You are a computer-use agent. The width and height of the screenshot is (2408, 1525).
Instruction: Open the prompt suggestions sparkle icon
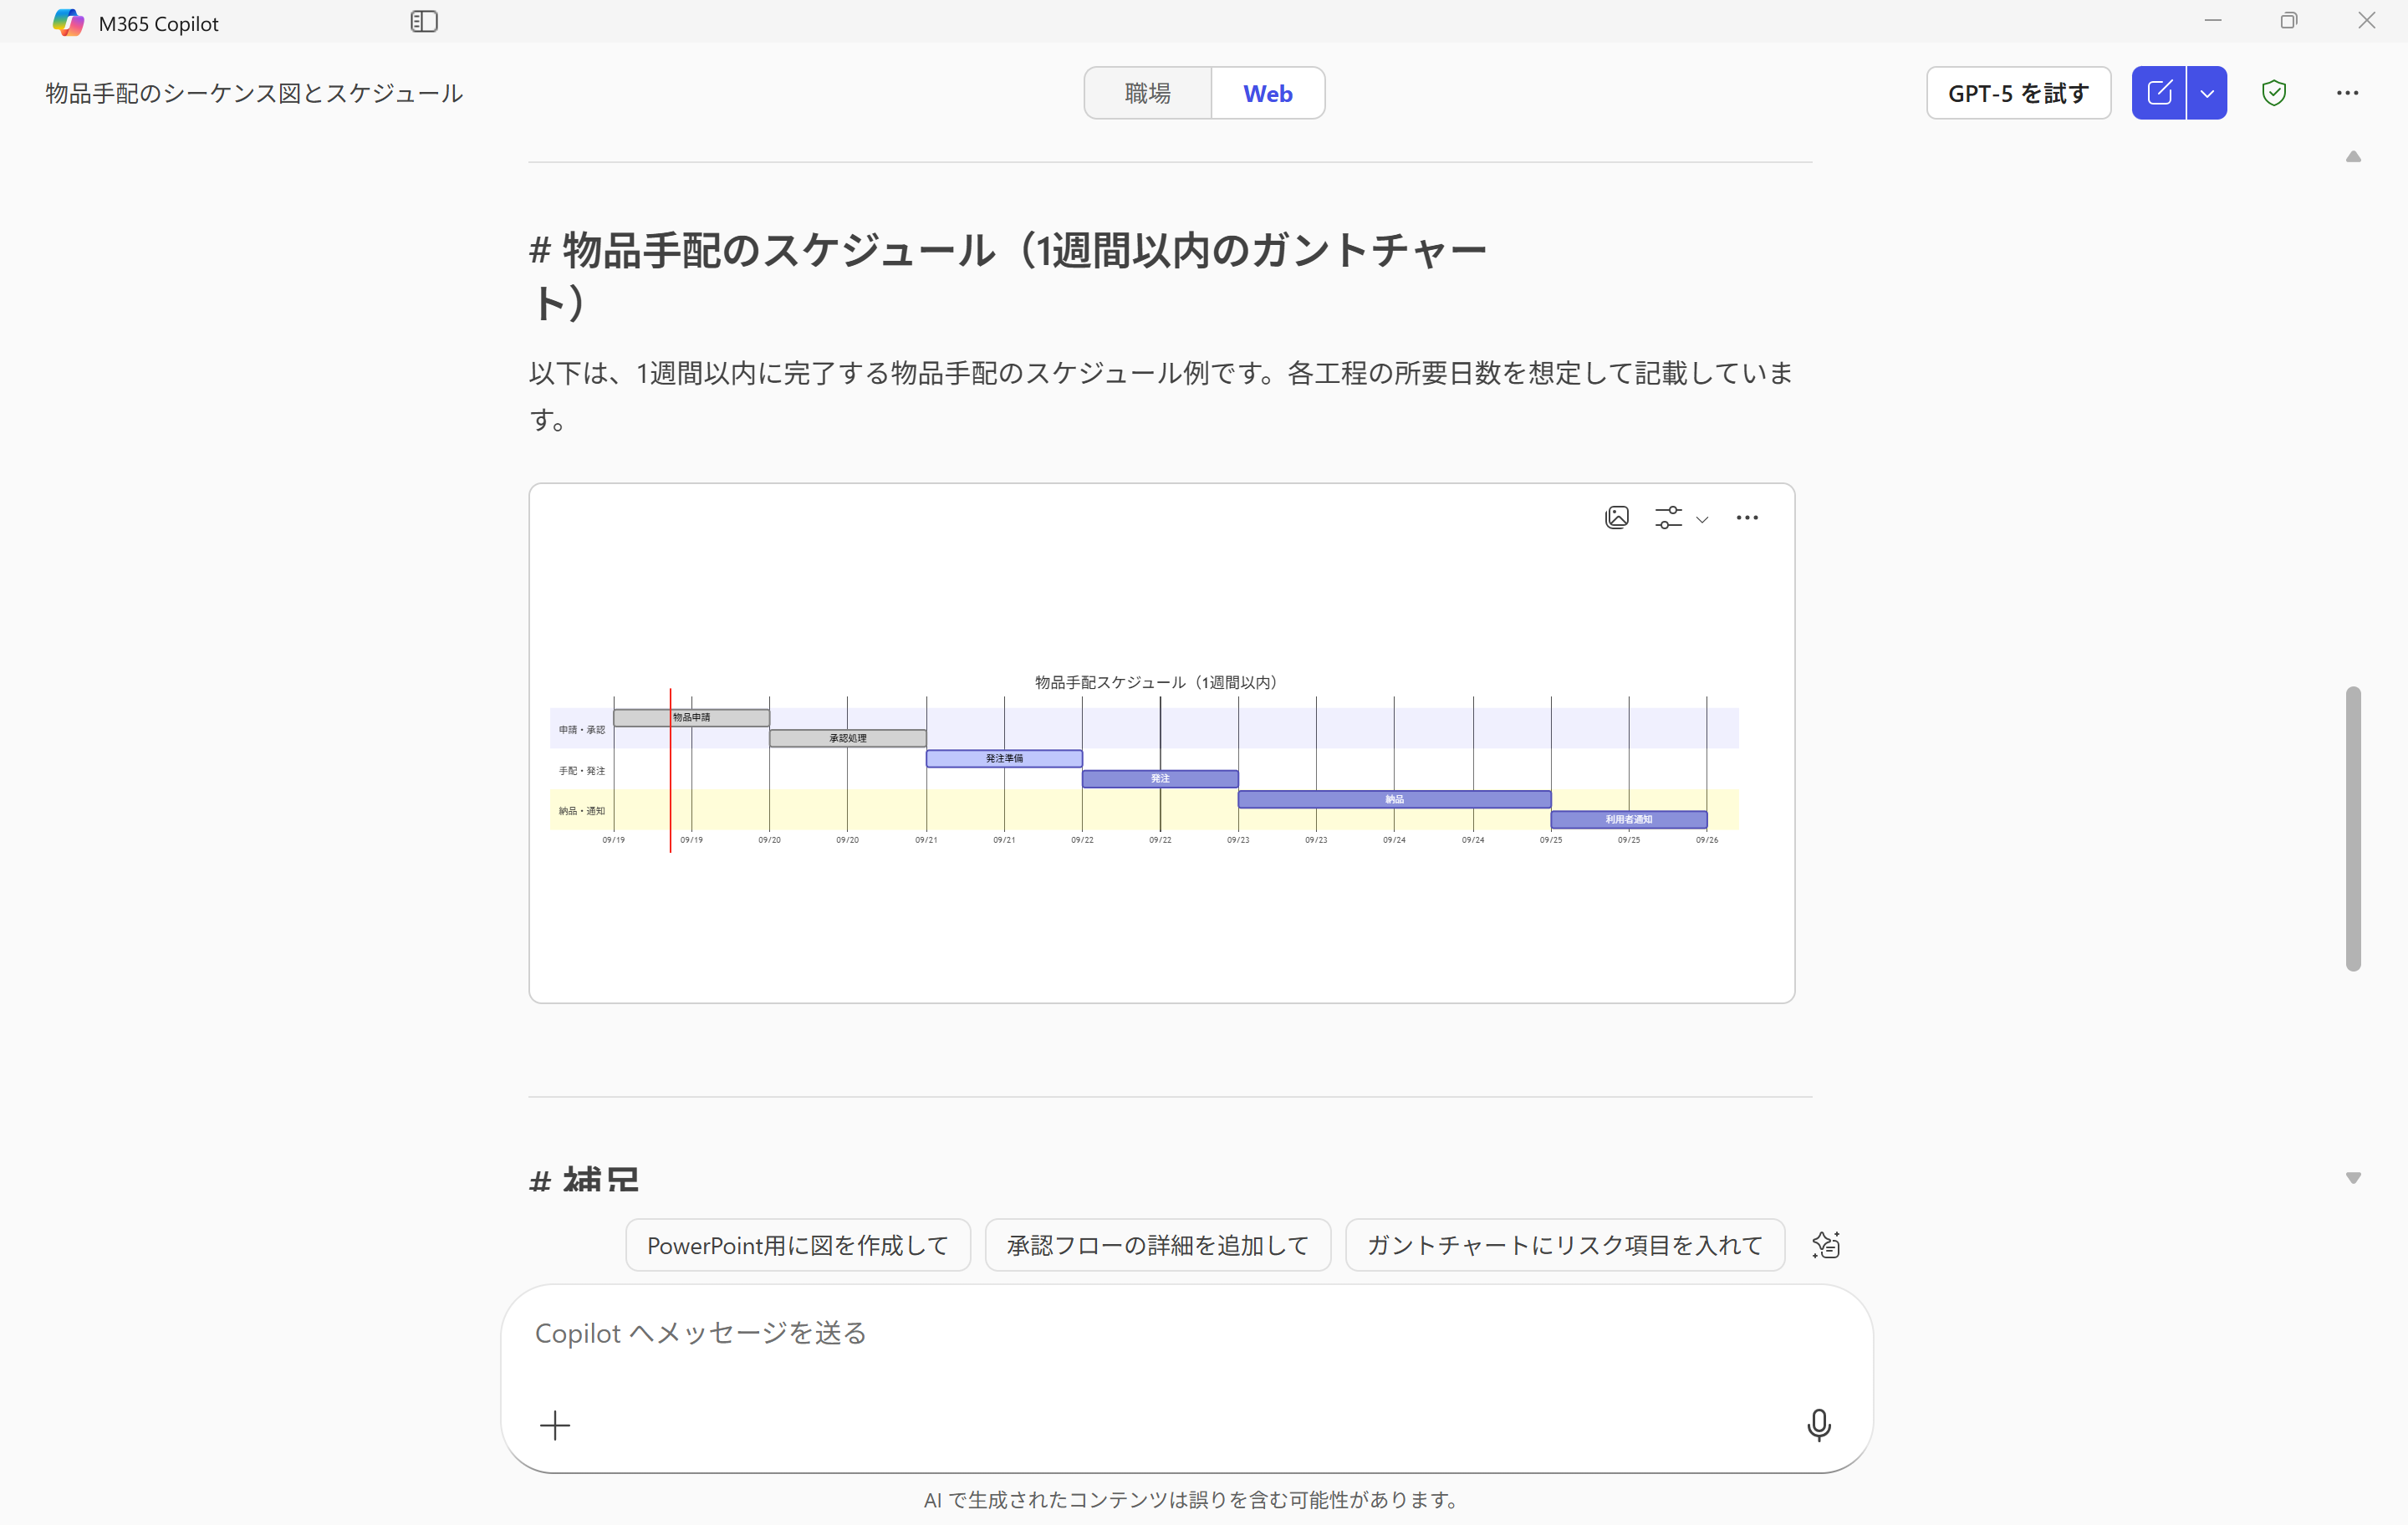(1826, 1244)
